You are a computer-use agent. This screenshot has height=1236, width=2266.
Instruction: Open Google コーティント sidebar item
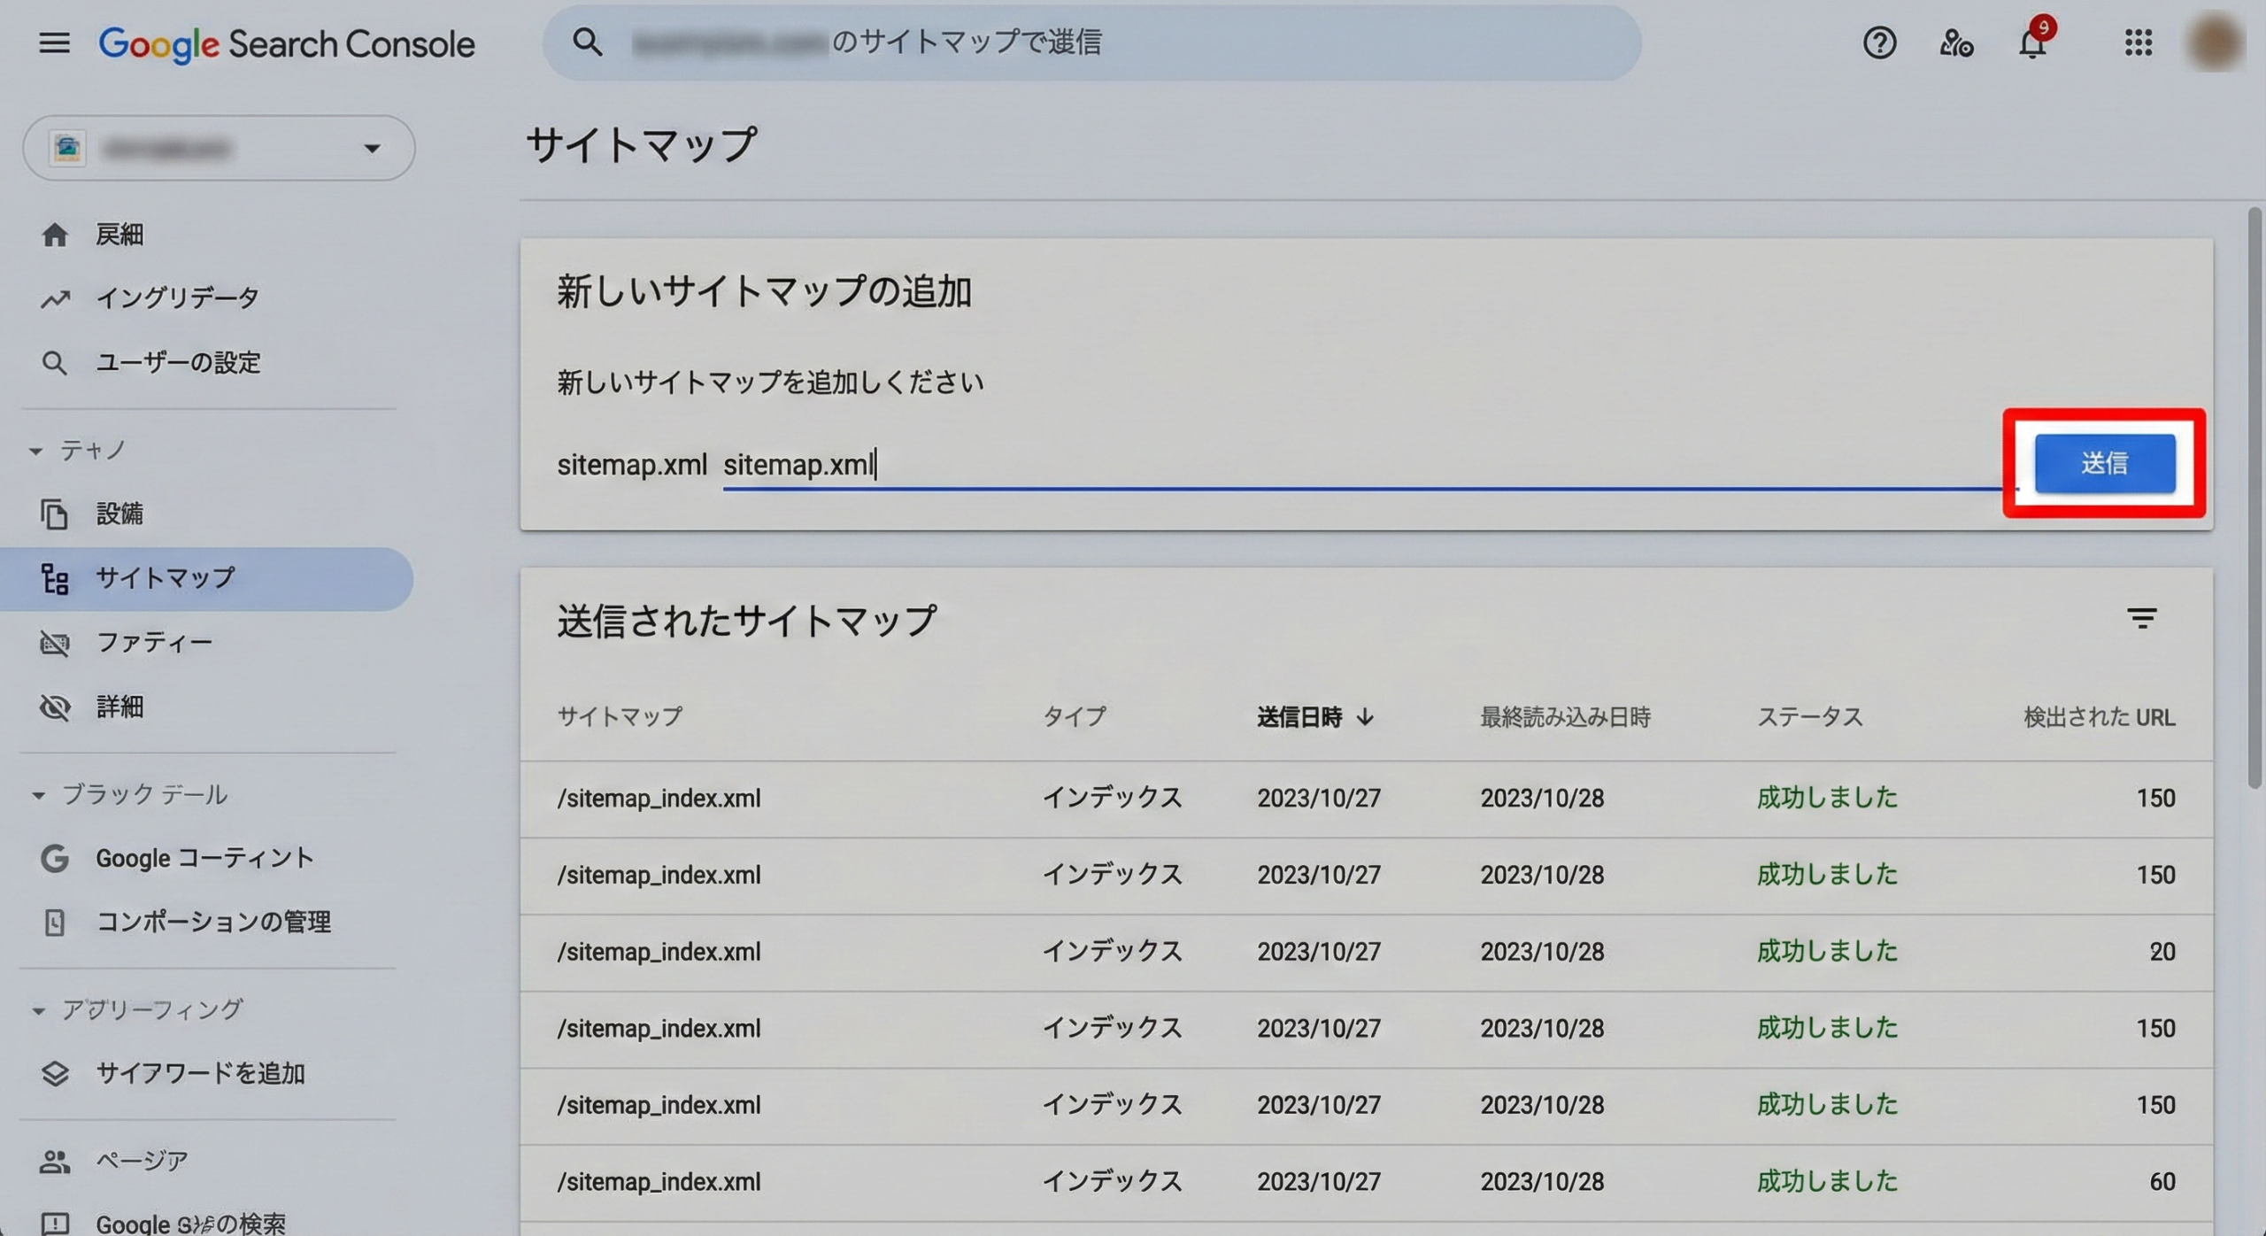204,858
